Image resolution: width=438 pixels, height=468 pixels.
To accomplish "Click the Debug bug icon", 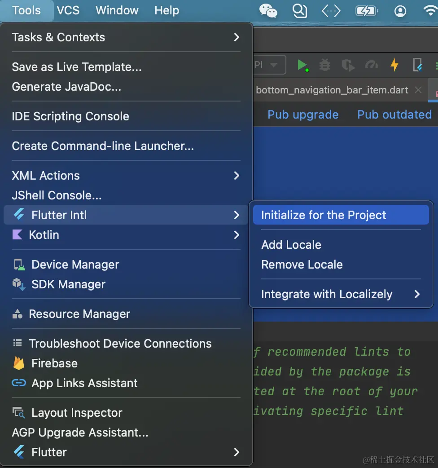I will (x=325, y=65).
